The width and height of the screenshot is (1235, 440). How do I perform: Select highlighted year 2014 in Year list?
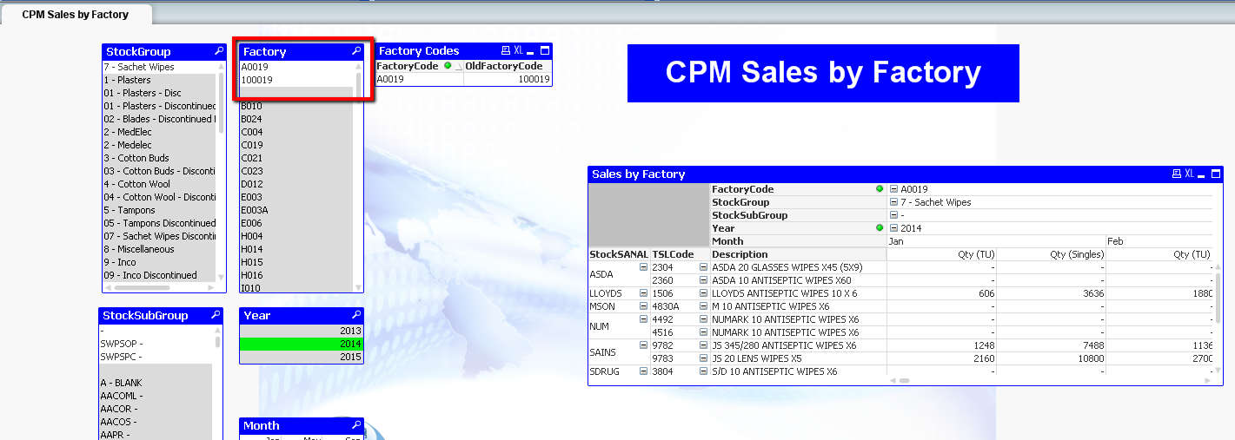[x=301, y=345]
